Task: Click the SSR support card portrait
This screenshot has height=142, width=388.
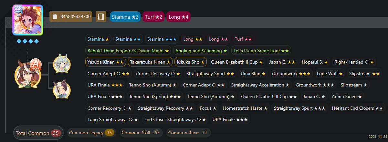Action: pos(27,20)
